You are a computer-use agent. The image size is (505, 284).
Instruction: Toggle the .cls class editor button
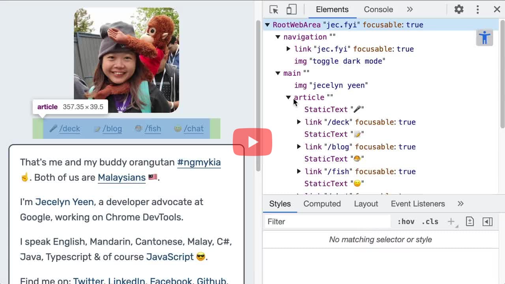(430, 222)
